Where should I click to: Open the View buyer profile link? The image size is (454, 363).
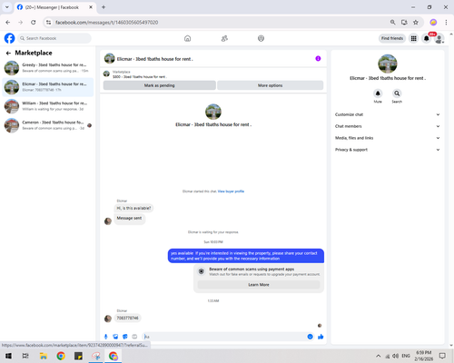coord(231,191)
